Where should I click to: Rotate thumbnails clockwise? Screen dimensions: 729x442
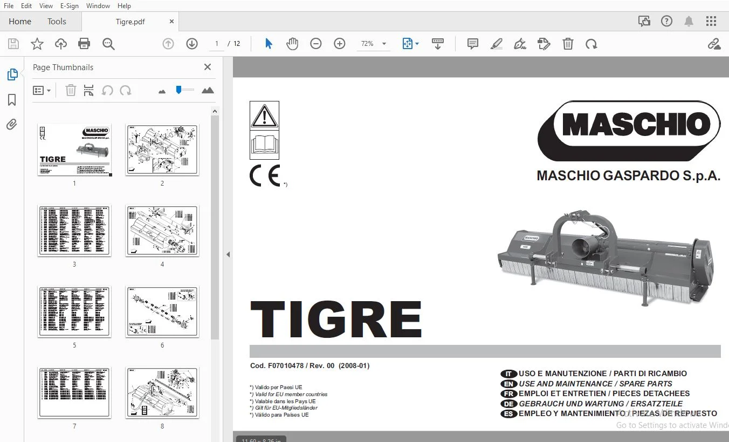point(126,90)
